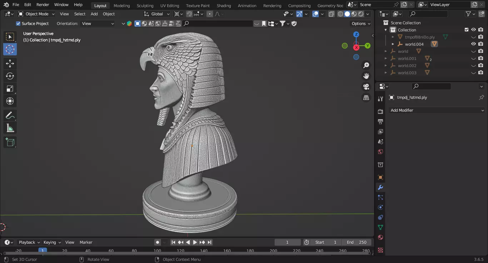Open the View Layer properties tab
The height and width of the screenshot is (263, 488).
[380, 132]
